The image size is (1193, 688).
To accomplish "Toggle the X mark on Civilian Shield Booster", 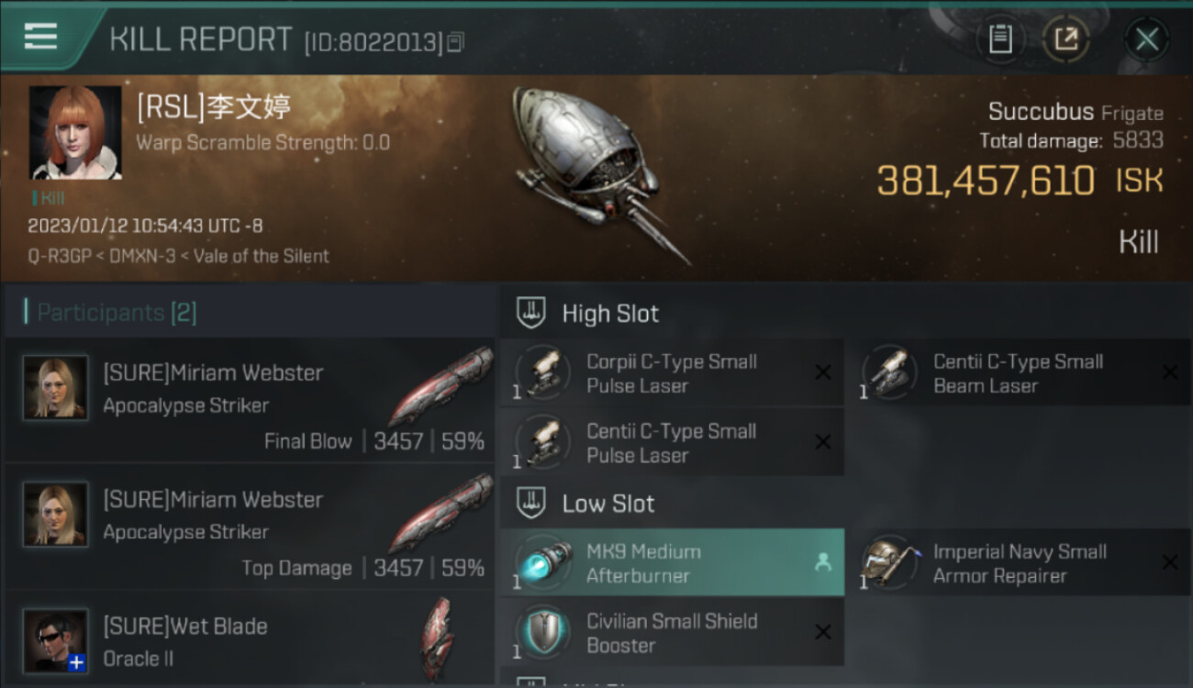I will [x=823, y=632].
